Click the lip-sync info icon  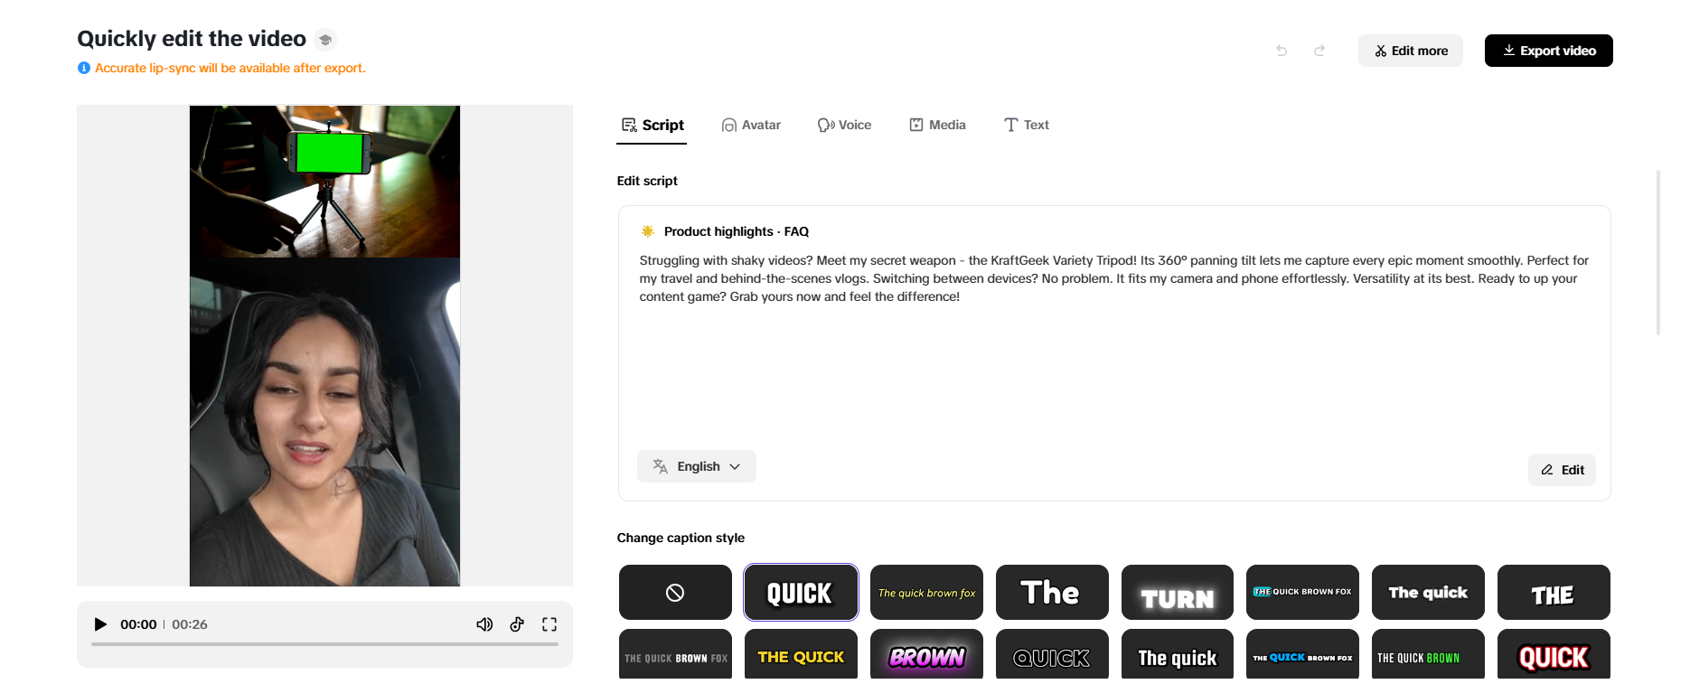(x=84, y=68)
